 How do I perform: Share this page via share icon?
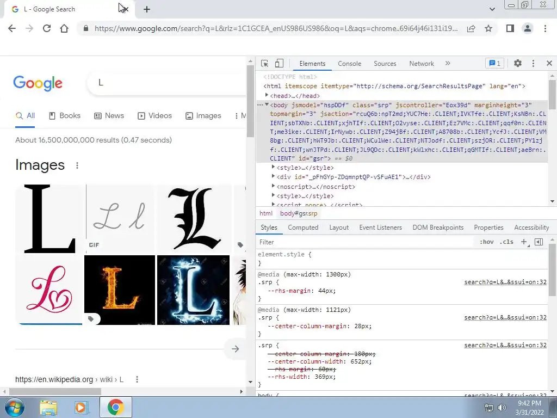pyautogui.click(x=471, y=28)
